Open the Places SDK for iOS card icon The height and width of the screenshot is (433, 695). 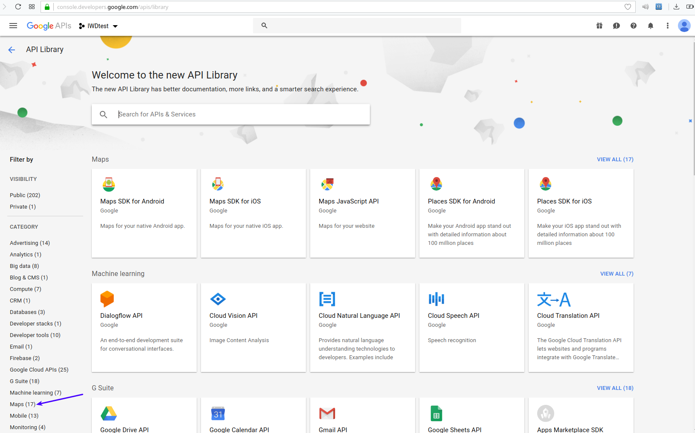pos(546,184)
